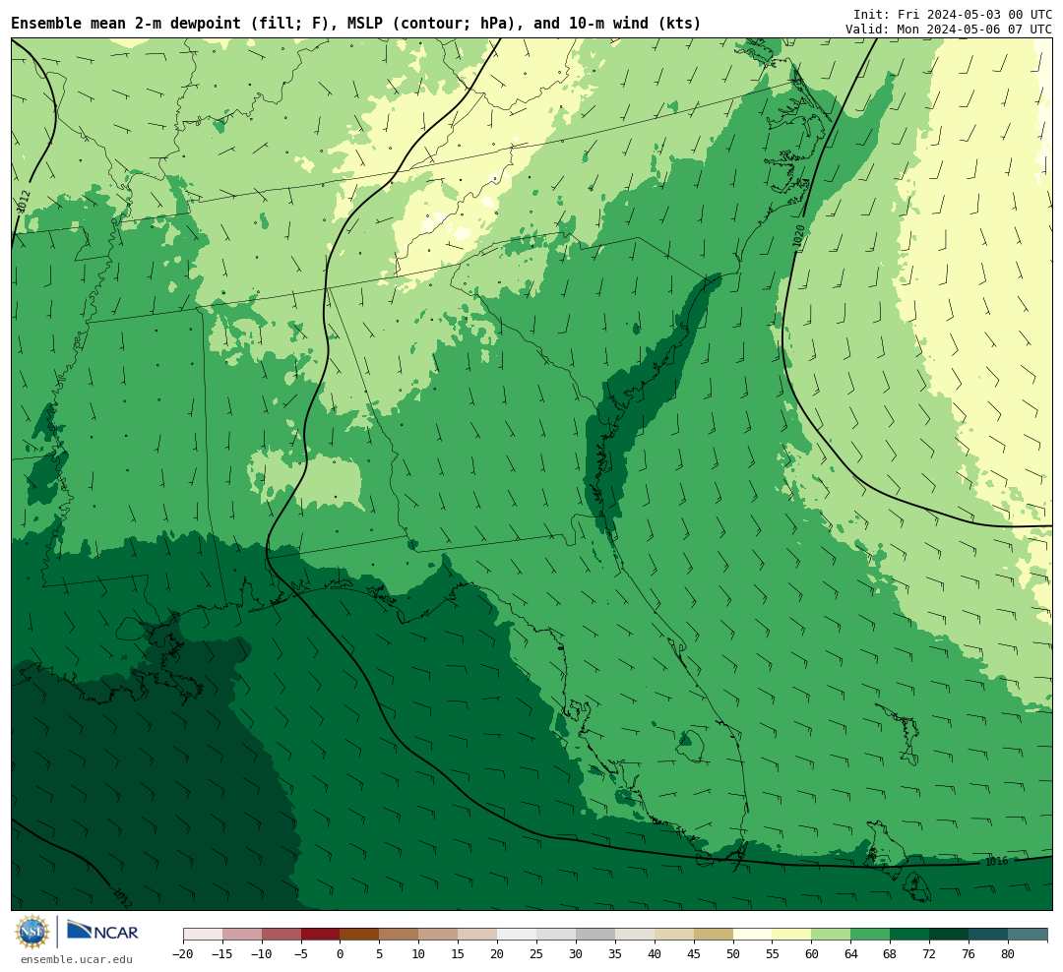
Task: Pick the 76 to 80 dark teal swatch
Action: pyautogui.click(x=989, y=935)
